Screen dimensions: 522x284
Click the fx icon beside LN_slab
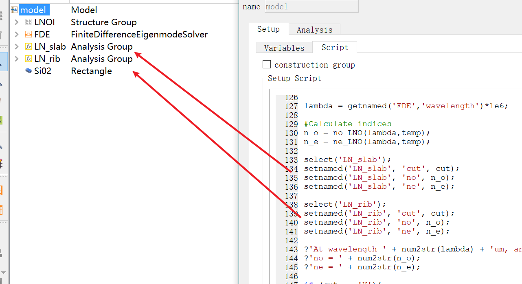pos(28,46)
